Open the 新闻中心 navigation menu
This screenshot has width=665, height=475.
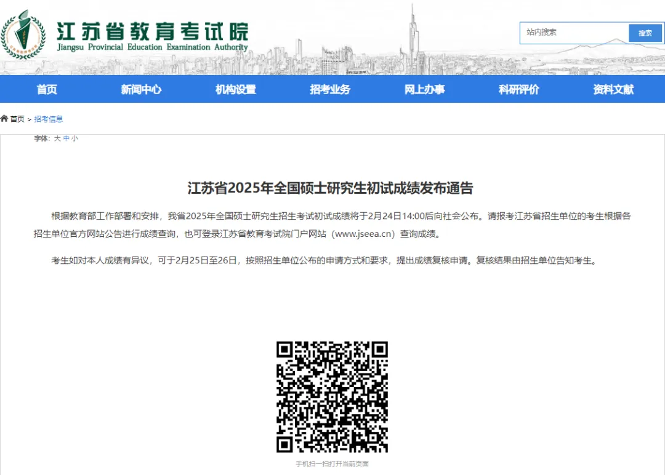pos(141,89)
